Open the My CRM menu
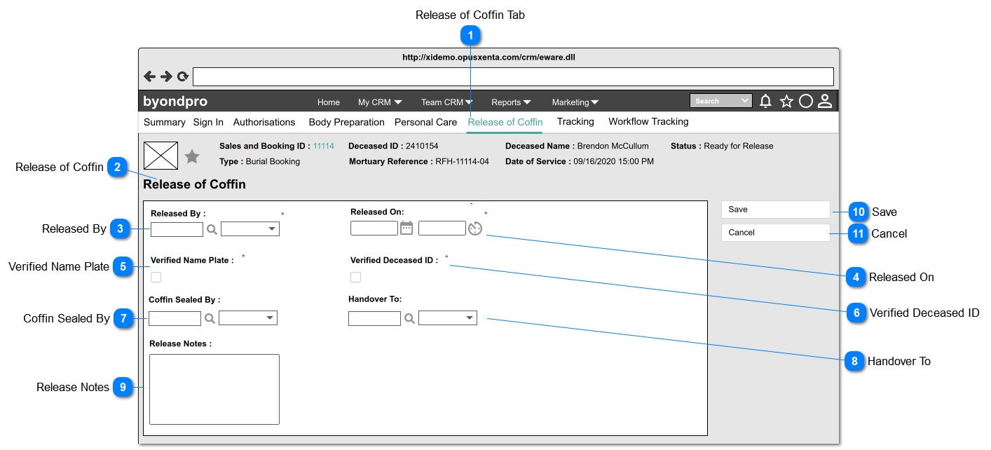This screenshot has width=991, height=450. [x=380, y=102]
